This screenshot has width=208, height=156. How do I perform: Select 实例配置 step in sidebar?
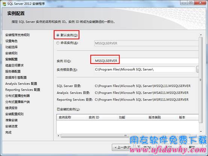click(11, 59)
